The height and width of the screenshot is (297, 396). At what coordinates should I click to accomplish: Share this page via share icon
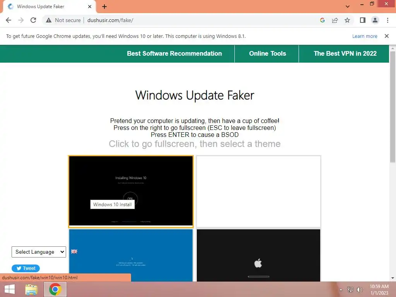(335, 20)
